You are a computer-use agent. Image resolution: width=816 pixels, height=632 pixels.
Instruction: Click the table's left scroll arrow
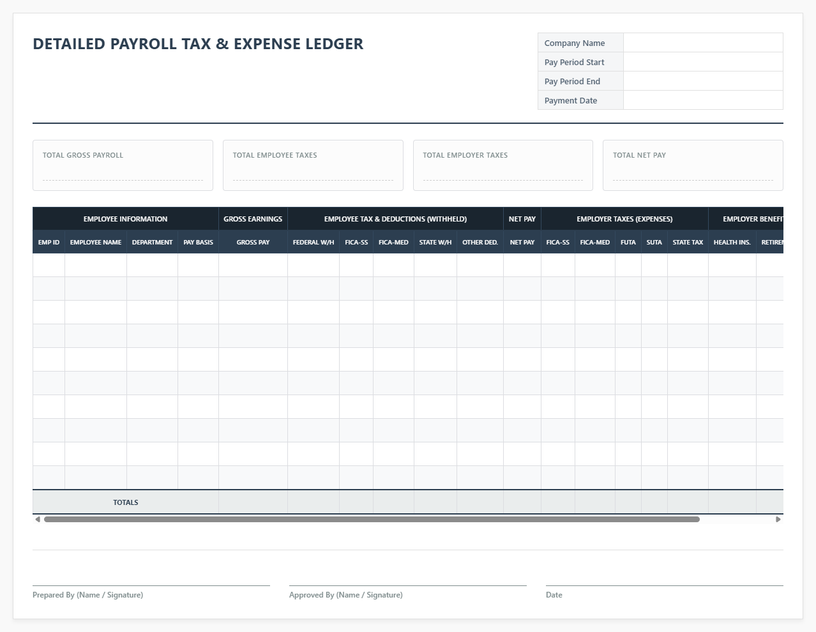pyautogui.click(x=38, y=520)
